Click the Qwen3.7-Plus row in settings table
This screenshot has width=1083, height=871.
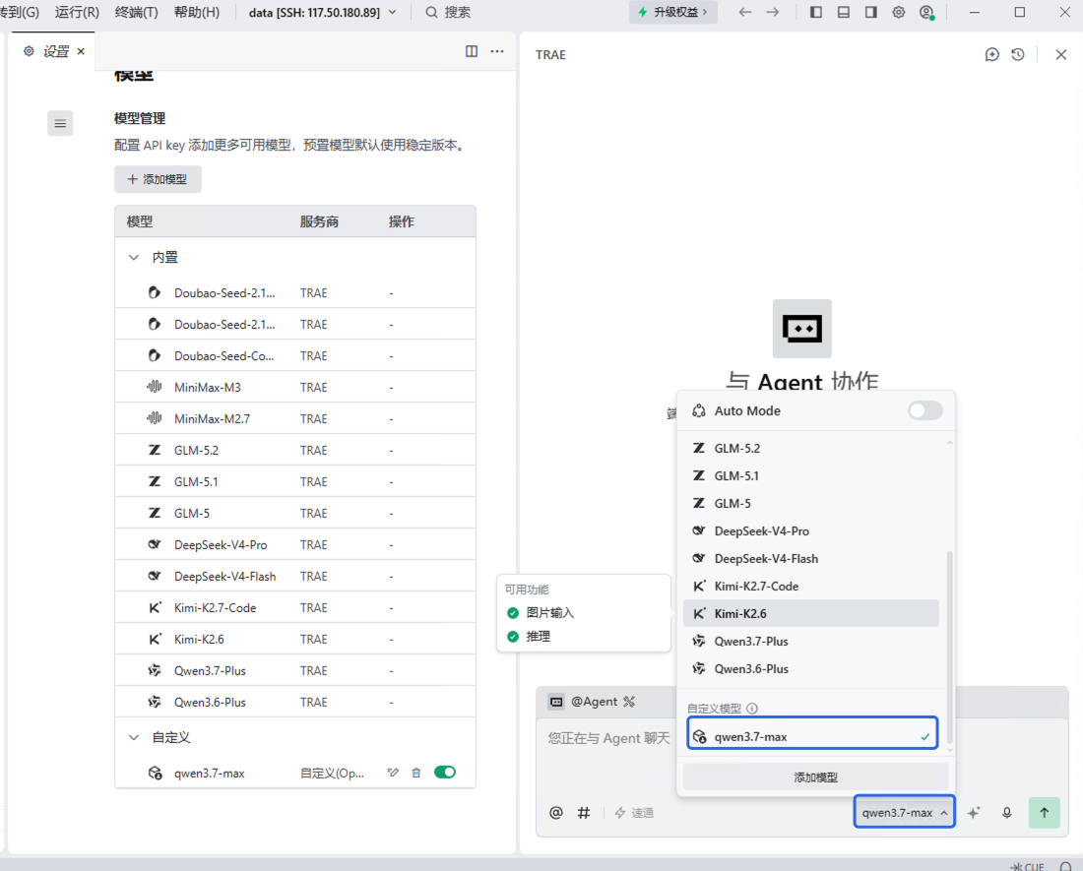(x=295, y=671)
